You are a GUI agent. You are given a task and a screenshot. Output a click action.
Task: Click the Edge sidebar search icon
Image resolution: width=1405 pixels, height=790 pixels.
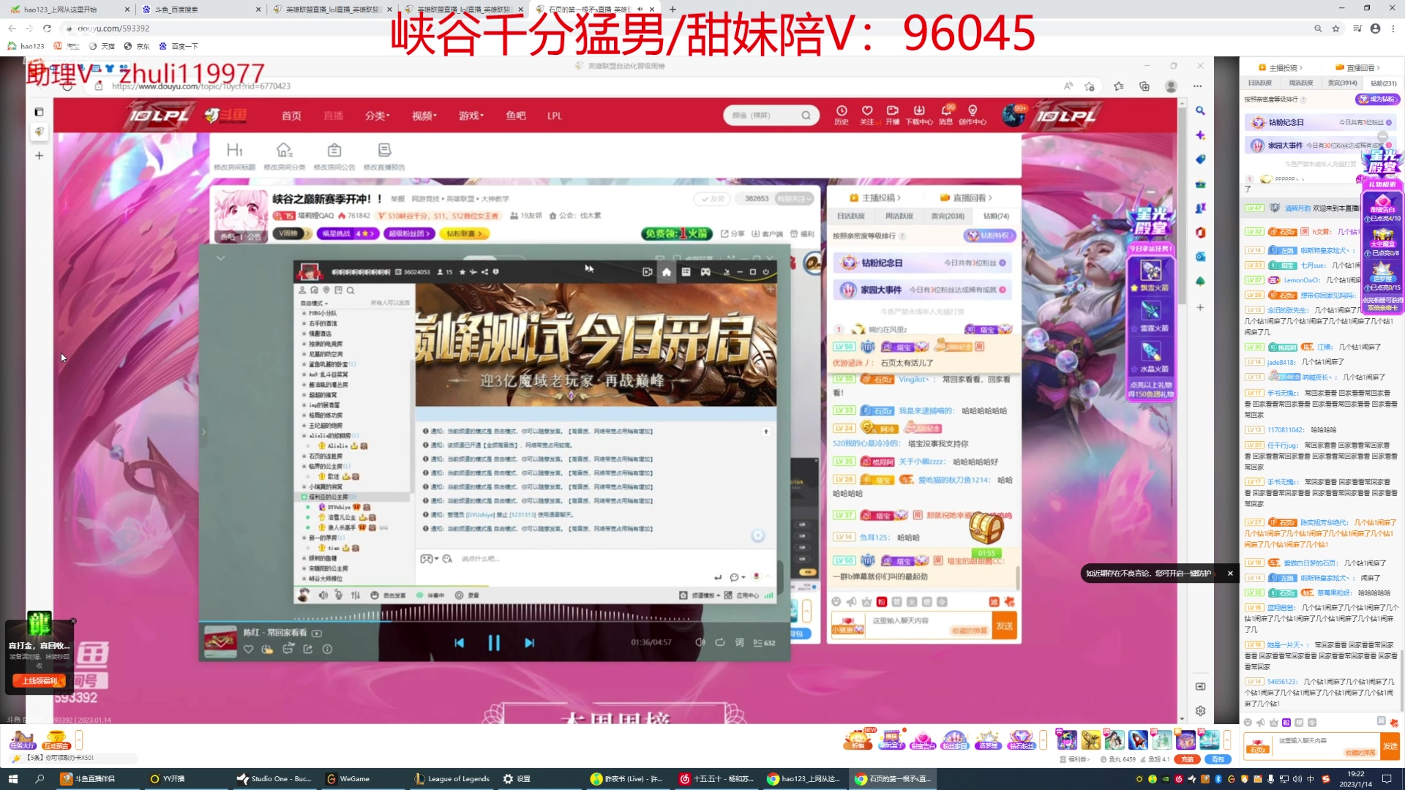[1200, 110]
